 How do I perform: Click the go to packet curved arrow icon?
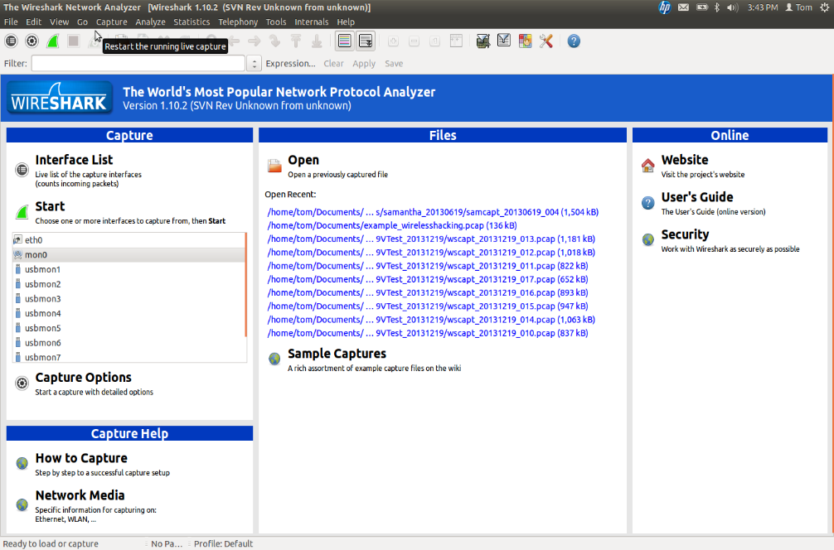(x=275, y=41)
